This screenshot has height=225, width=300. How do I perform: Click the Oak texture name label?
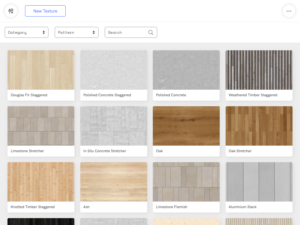coord(159,151)
